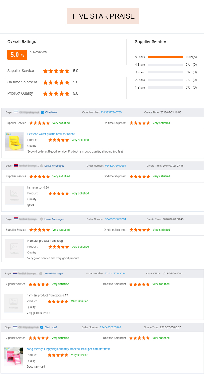
Task: Open the Leave Messages link for order 92433895069284
Action: (54, 219)
